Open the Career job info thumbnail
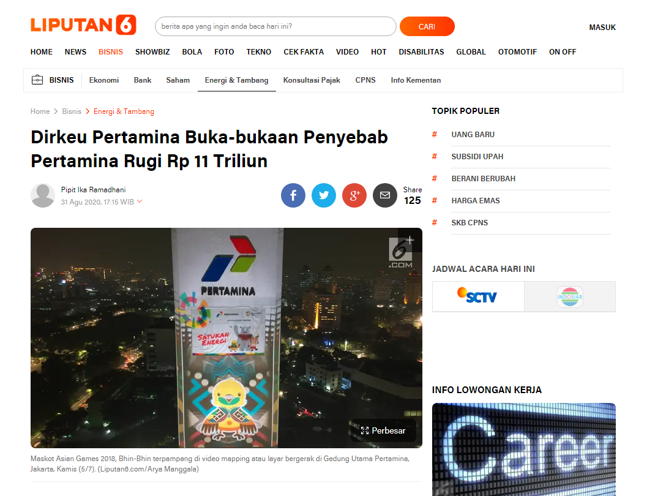The height and width of the screenshot is (496, 655). (x=524, y=449)
